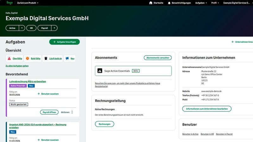The height and width of the screenshot is (142, 253).
Task: Expand the arrow next to Payroll
Action: point(54,28)
